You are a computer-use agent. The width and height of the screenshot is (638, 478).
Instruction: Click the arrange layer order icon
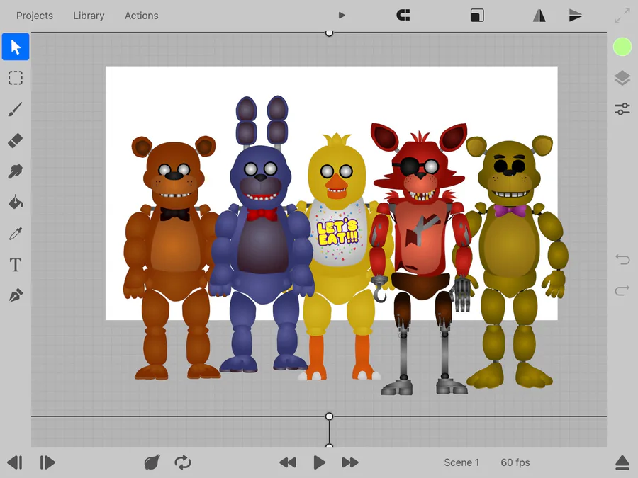point(477,16)
